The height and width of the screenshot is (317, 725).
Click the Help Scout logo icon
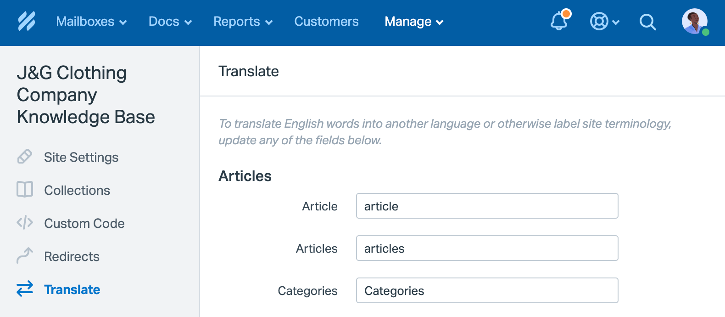click(x=27, y=22)
